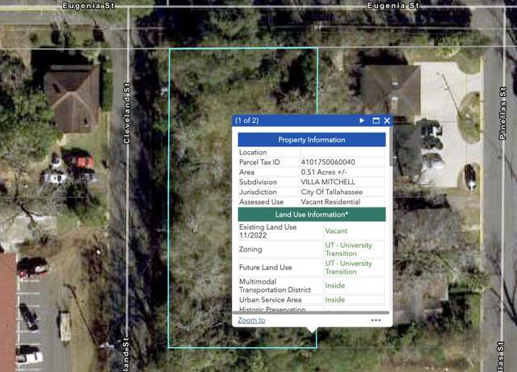Click the Location field label
The width and height of the screenshot is (517, 372).
tap(253, 152)
